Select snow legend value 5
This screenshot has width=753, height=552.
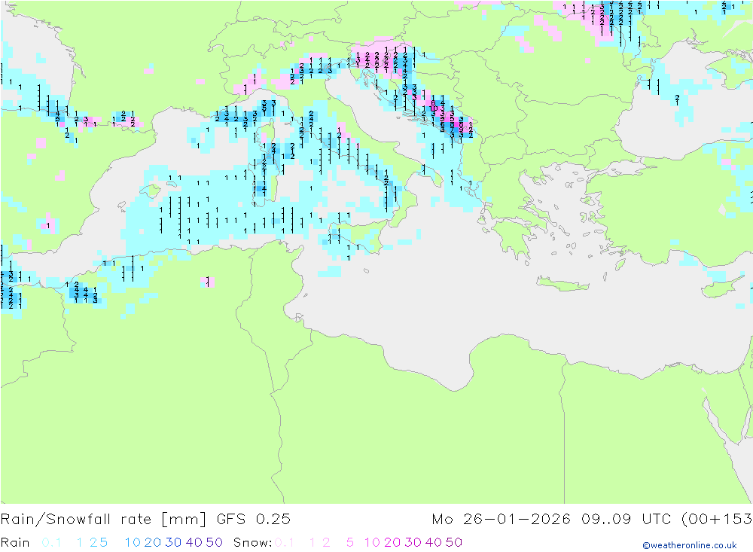pyautogui.click(x=350, y=542)
